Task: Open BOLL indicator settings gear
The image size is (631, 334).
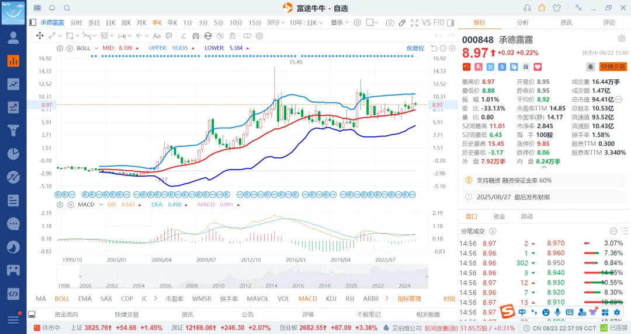Action: [x=60, y=48]
